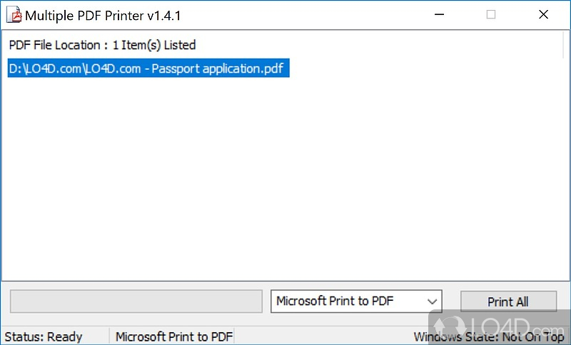Click the 1 Item(s) Listed count label

154,45
